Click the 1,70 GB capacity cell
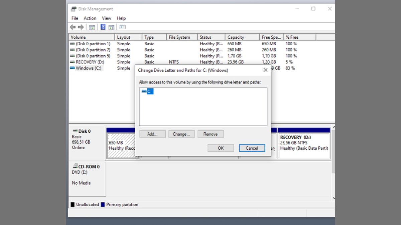Image resolution: width=401 pixels, height=225 pixels. 234,56
